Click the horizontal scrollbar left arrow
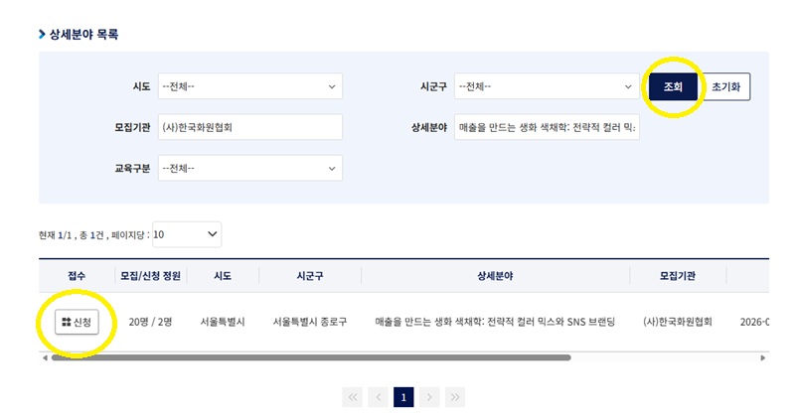The width and height of the screenshot is (795, 419). click(45, 357)
